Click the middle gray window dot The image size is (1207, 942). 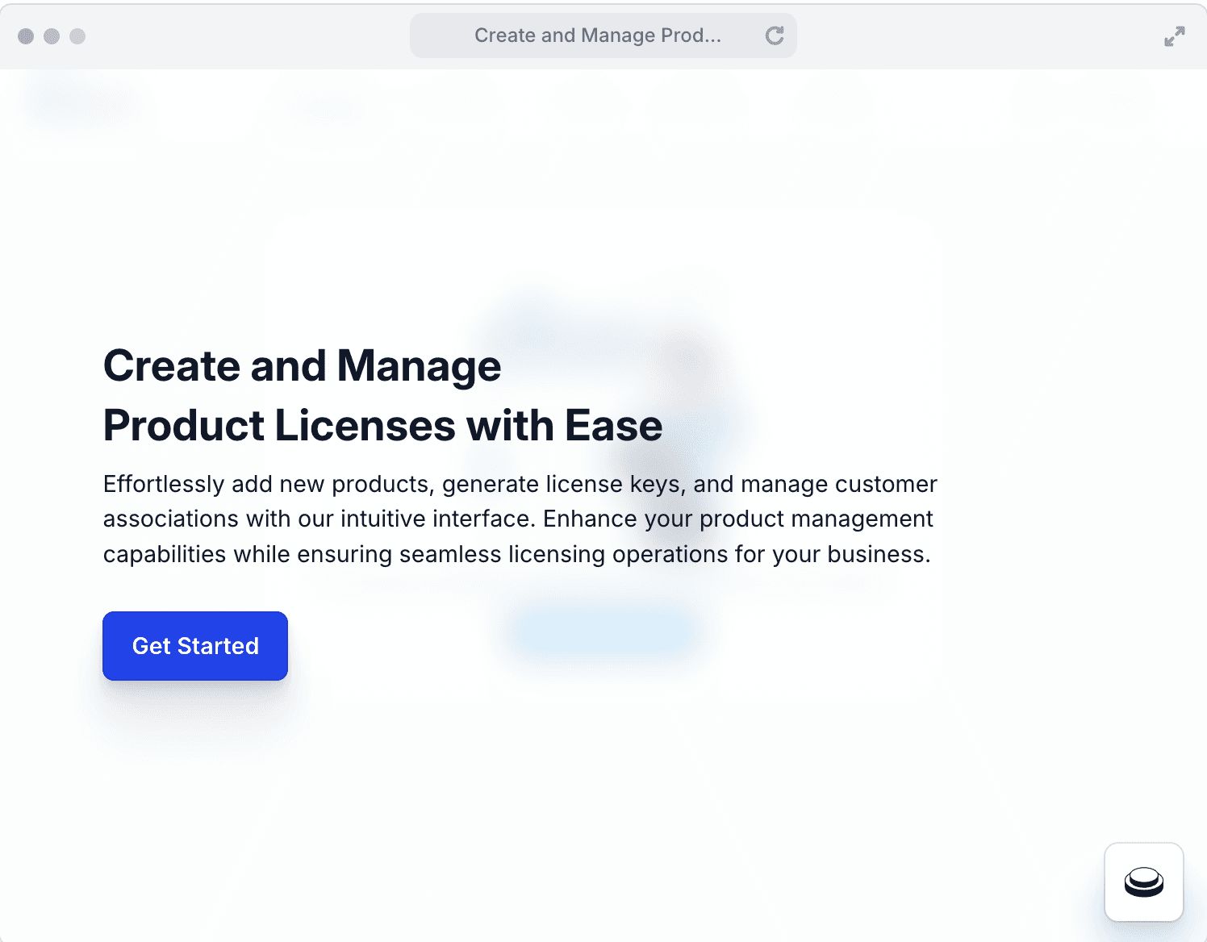52,36
